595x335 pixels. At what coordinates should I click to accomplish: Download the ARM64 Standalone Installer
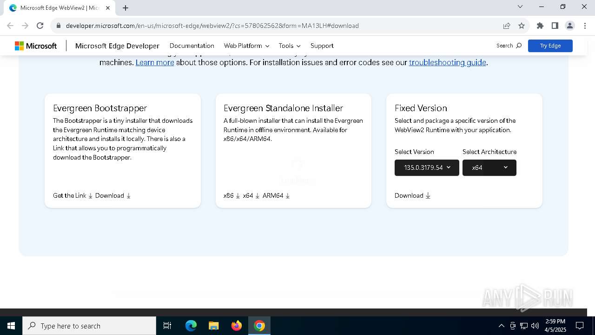pos(276,195)
